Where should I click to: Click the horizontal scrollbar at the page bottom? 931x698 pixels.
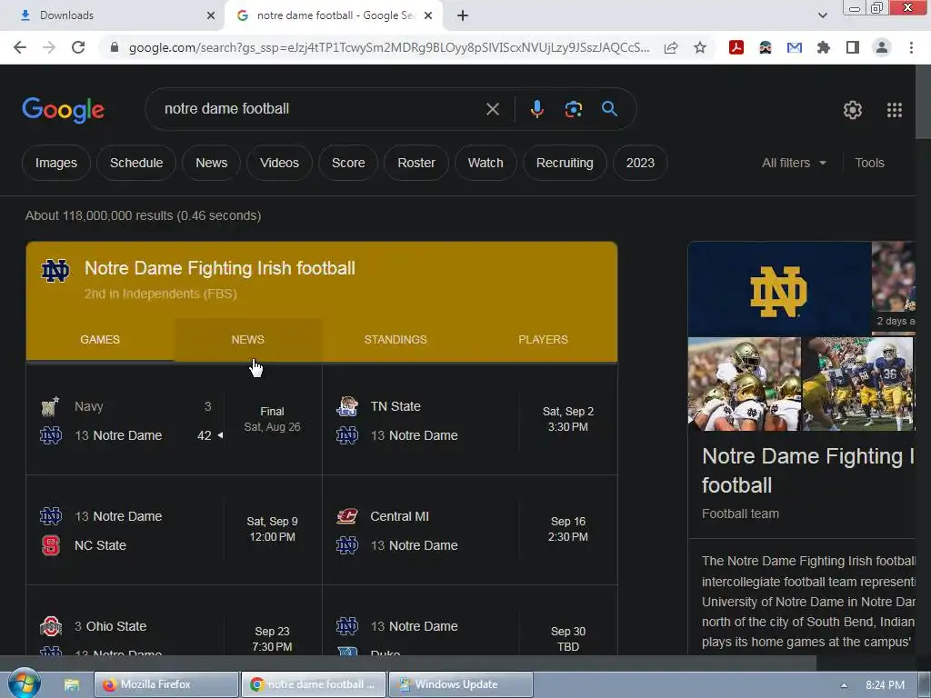pyautogui.click(x=408, y=663)
